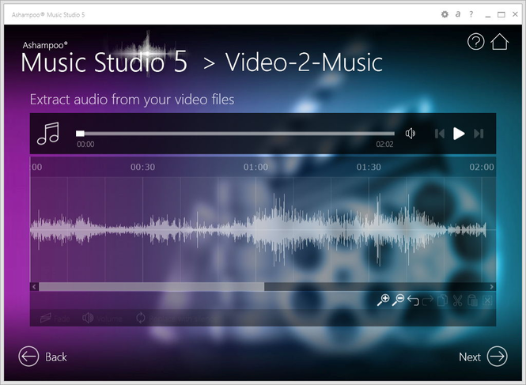This screenshot has width=526, height=385.
Task: Open the help circle icon
Action: tap(475, 42)
